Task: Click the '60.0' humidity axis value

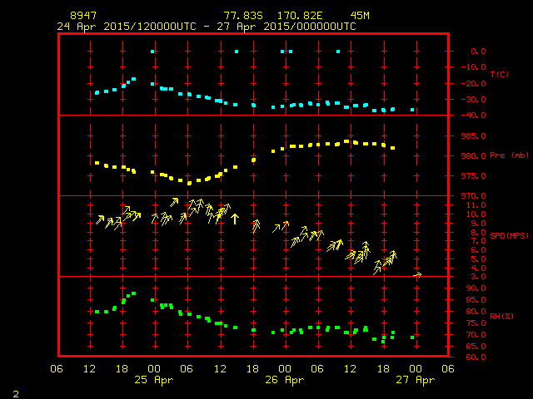Action: coord(476,357)
